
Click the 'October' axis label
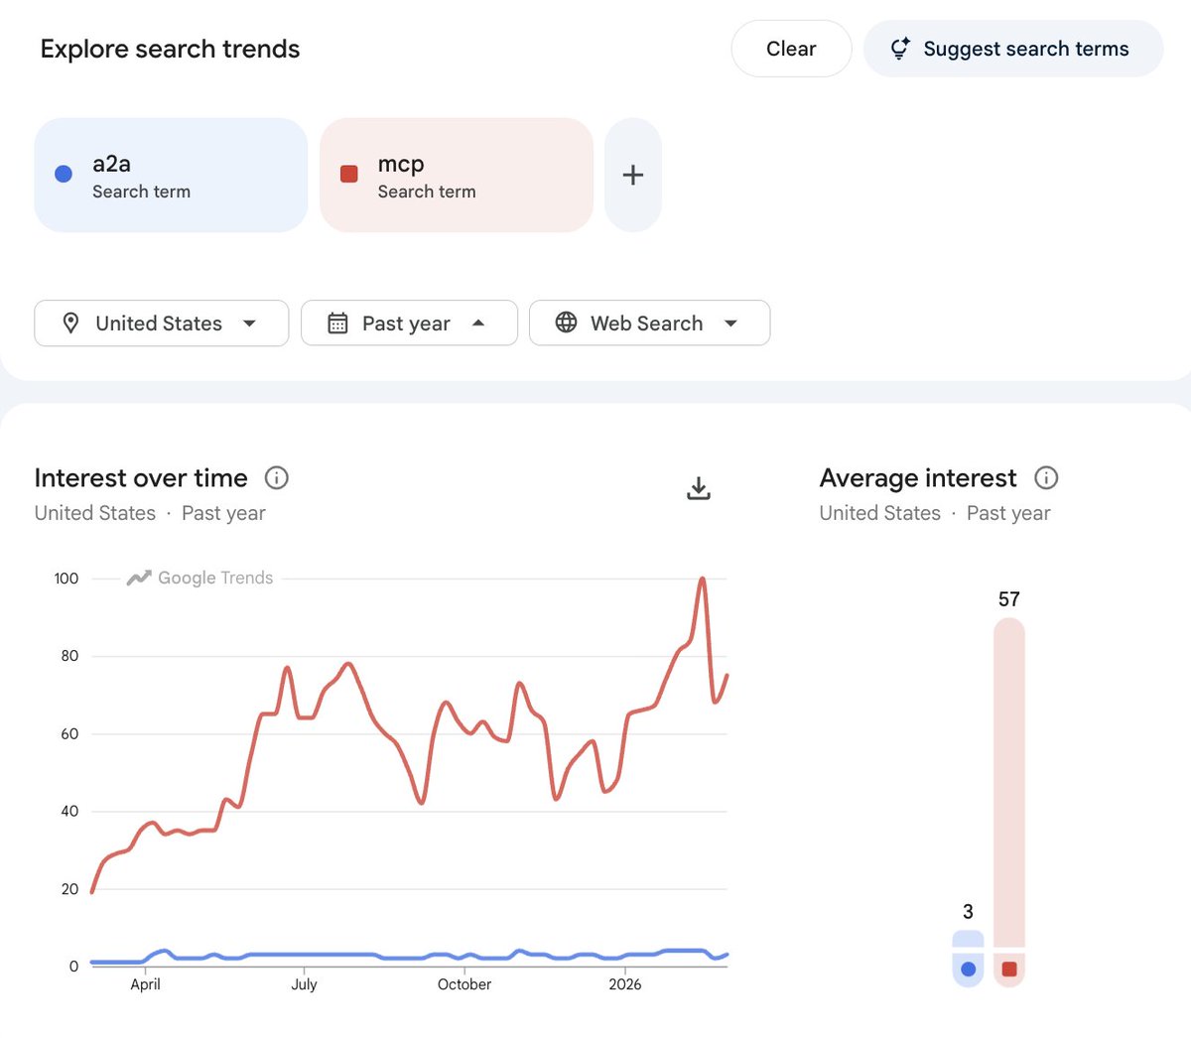point(464,984)
